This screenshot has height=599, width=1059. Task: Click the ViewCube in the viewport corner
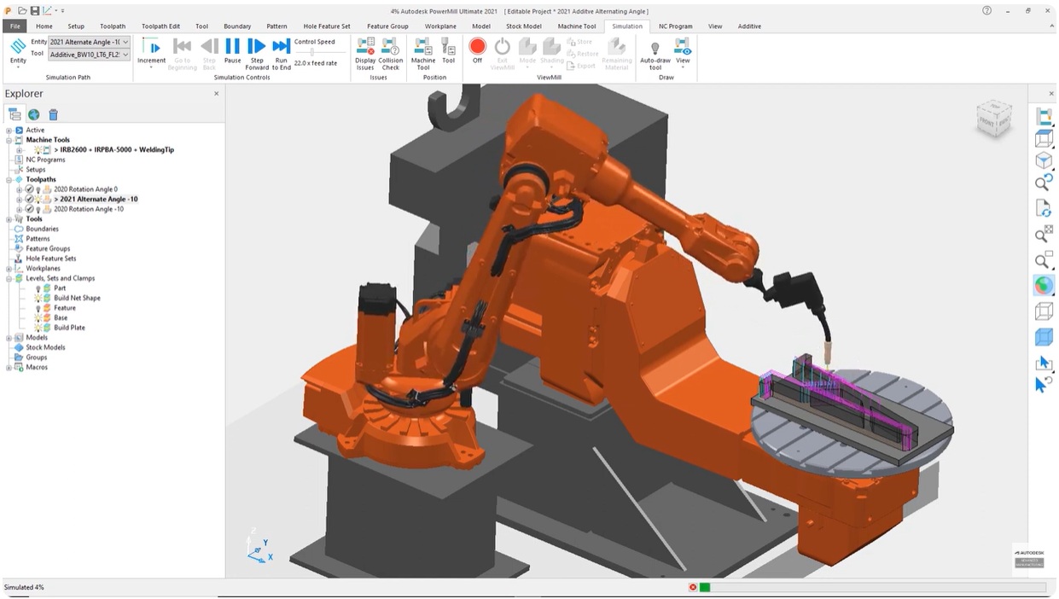[994, 119]
